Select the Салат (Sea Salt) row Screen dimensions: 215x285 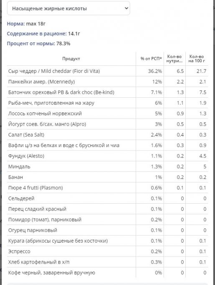tap(108, 135)
